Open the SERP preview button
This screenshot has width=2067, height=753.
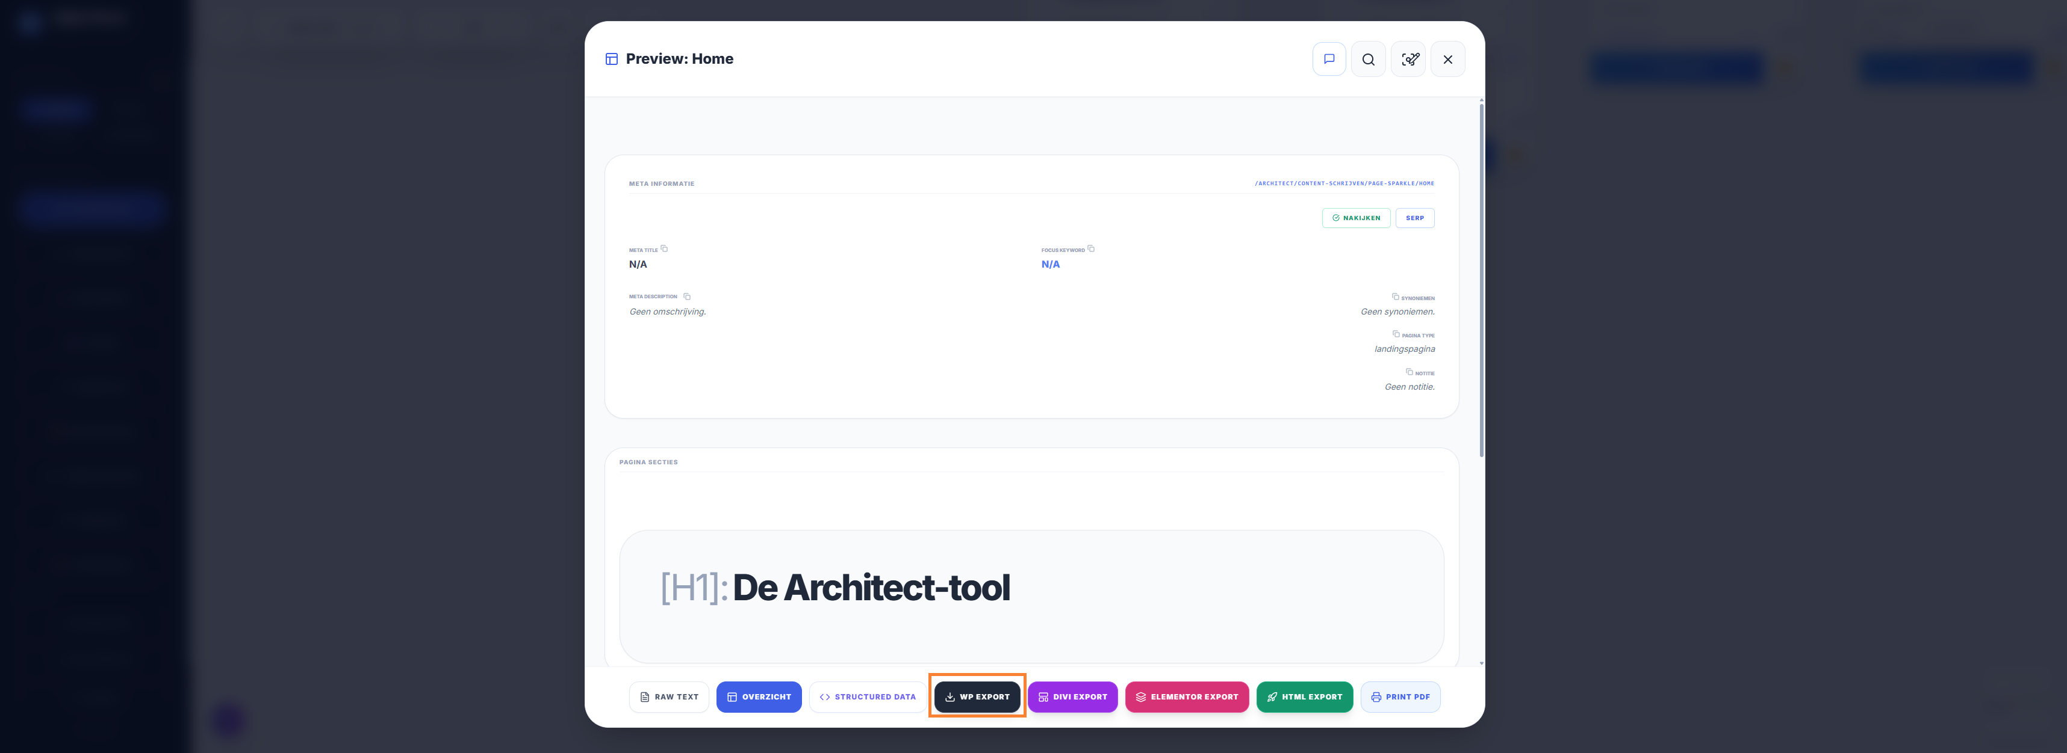[1415, 218]
